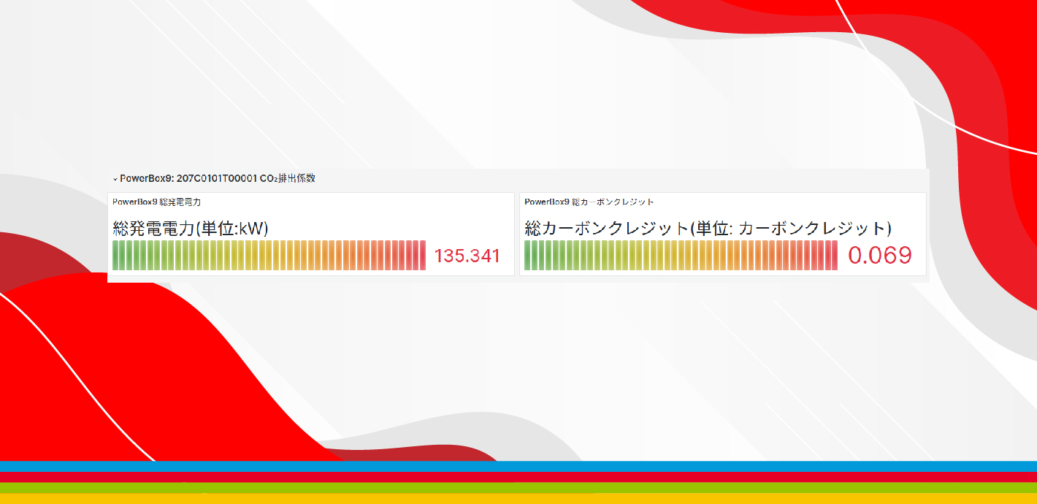
Task: Click the green stripe at page bottom
Action: tap(518, 488)
